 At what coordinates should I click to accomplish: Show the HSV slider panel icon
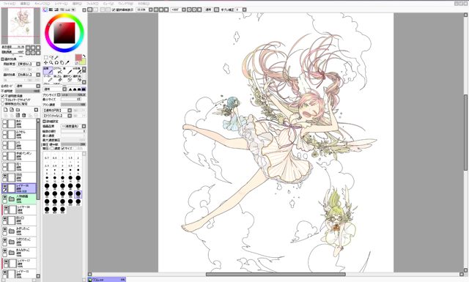coord(56,10)
